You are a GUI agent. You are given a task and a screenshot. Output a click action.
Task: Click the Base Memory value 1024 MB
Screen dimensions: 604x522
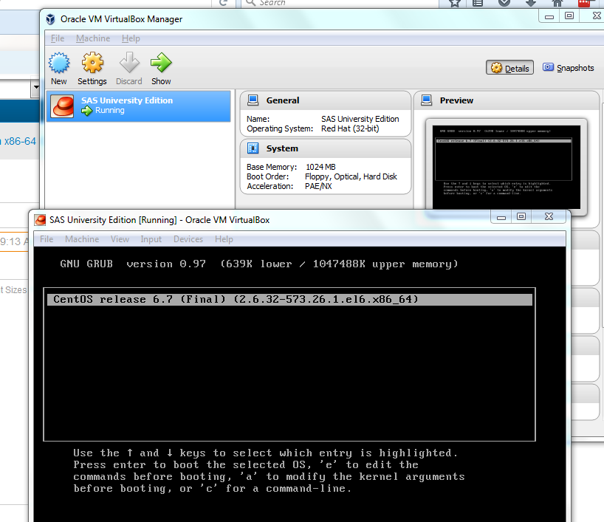(x=320, y=167)
